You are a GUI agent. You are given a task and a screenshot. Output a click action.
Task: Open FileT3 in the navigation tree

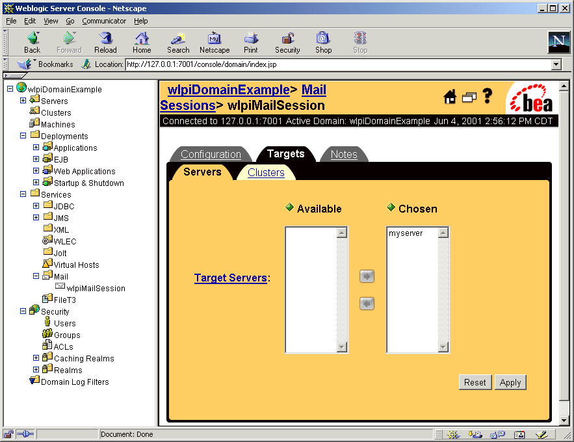point(65,300)
